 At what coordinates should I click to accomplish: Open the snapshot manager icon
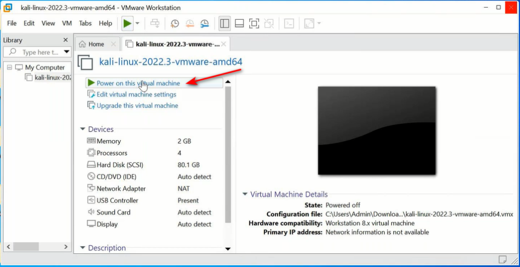(x=204, y=23)
